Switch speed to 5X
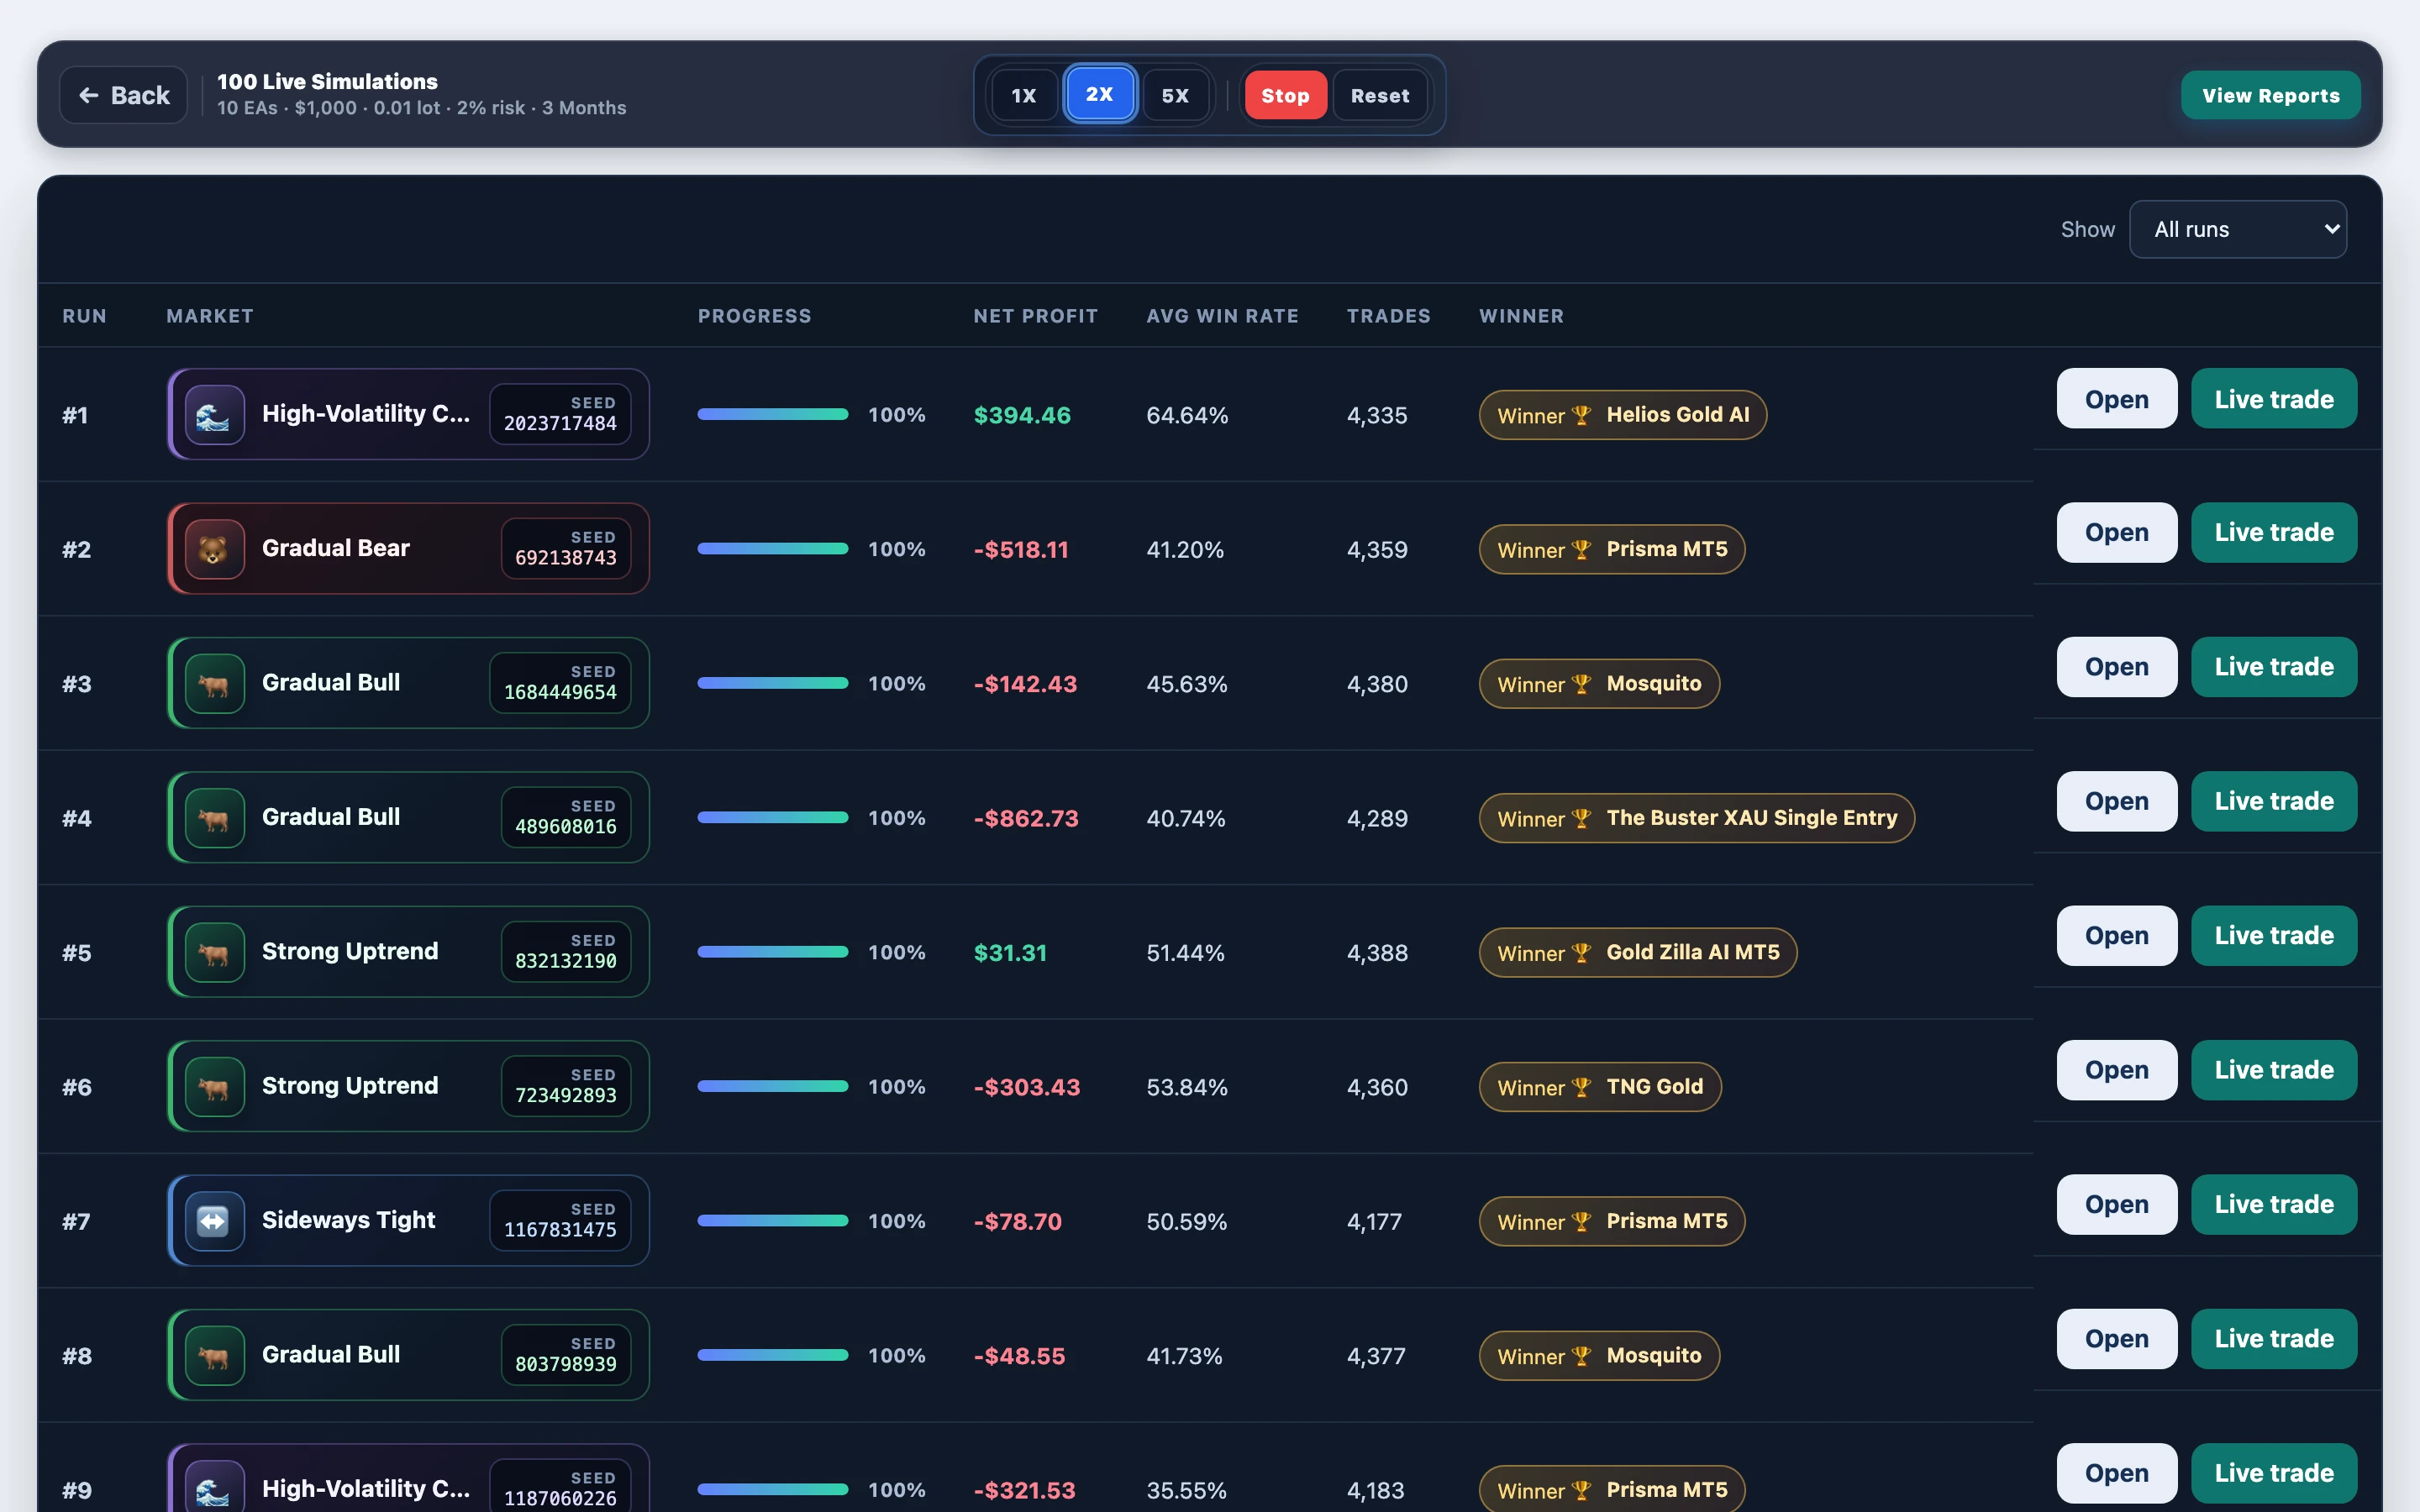The height and width of the screenshot is (1512, 2420). (x=1175, y=95)
